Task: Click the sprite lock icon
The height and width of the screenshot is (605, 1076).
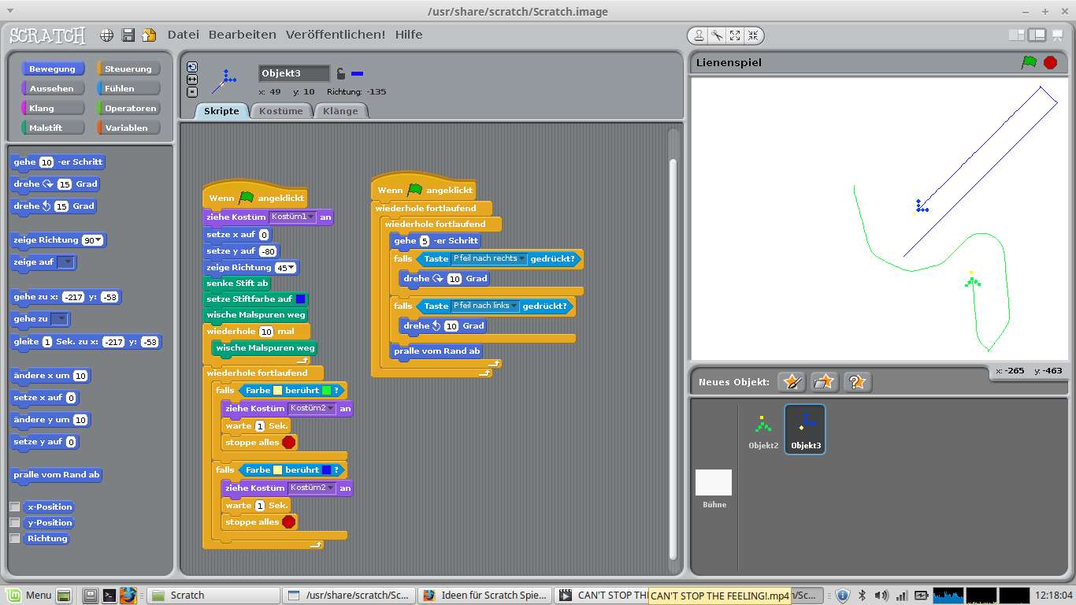Action: (340, 73)
